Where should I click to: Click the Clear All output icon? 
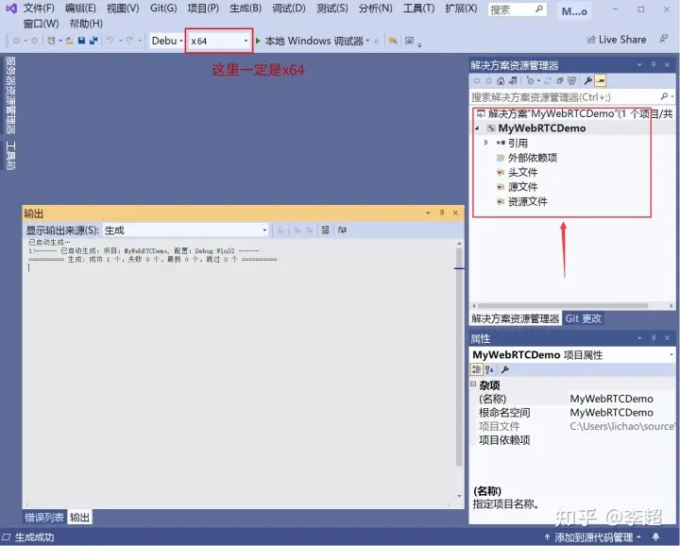(x=325, y=230)
